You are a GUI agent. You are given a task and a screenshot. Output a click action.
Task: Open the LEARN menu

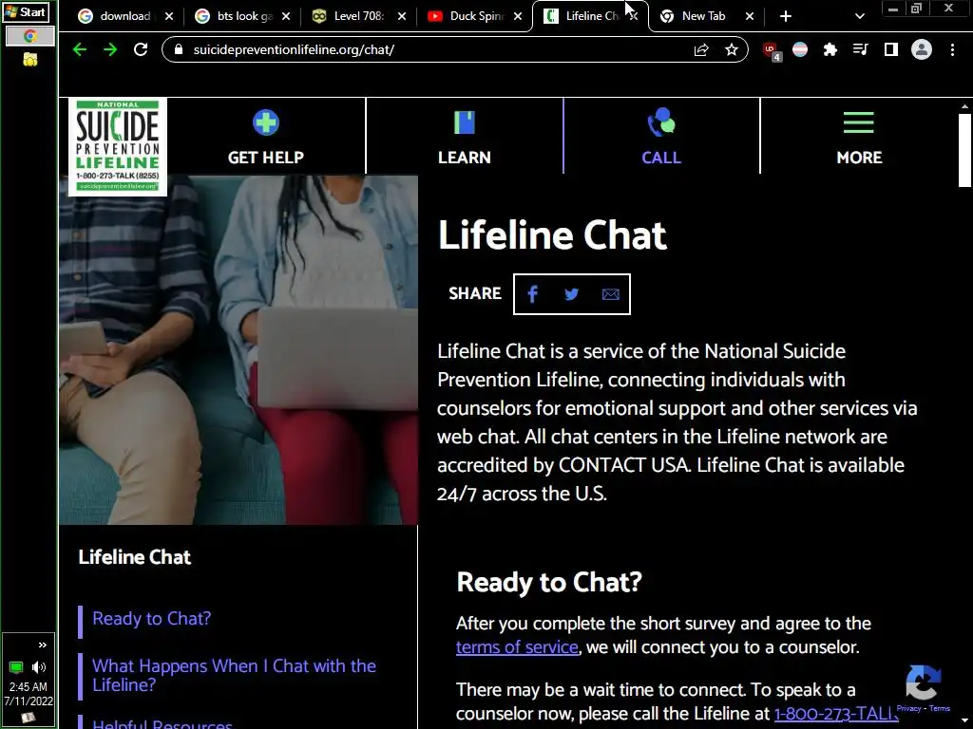(x=464, y=137)
